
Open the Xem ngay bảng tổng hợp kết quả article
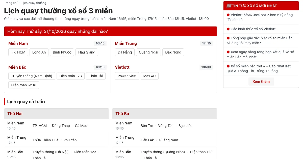coord(260,55)
